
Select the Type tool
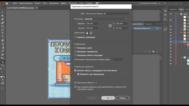pyautogui.click(x=3, y=33)
